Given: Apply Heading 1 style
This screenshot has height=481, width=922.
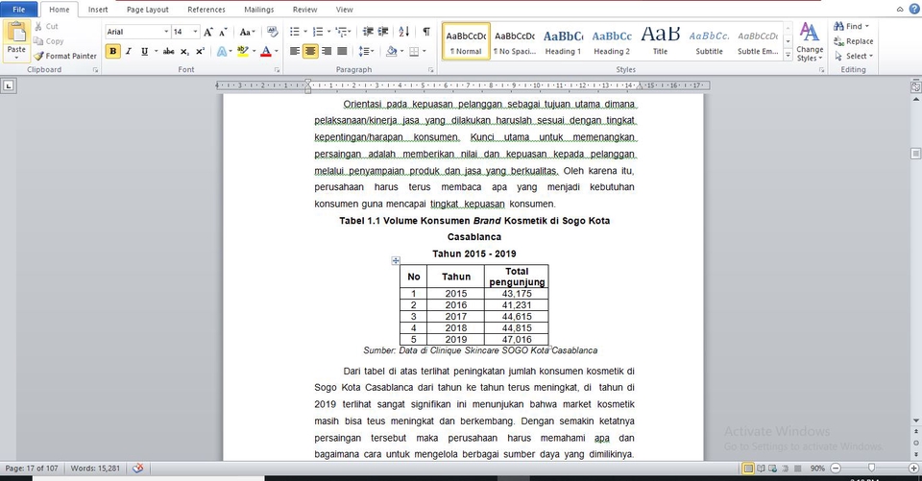Looking at the screenshot, I should point(563,41).
